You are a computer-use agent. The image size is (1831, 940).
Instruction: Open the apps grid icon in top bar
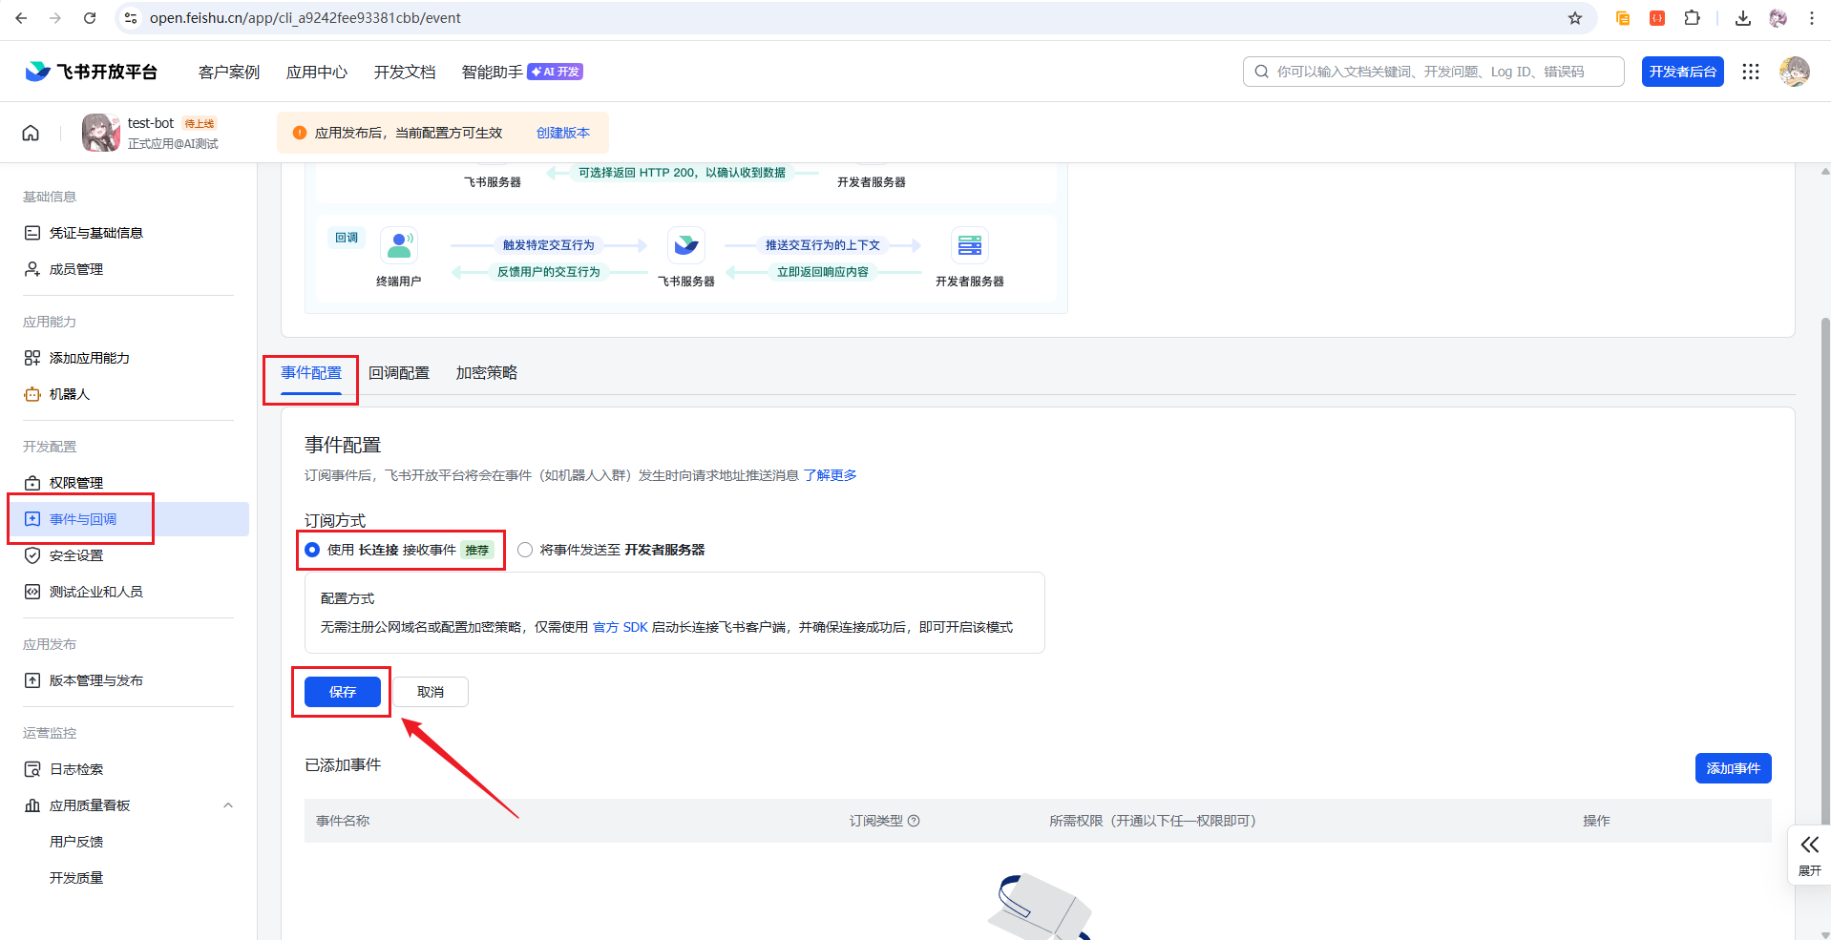pyautogui.click(x=1750, y=72)
